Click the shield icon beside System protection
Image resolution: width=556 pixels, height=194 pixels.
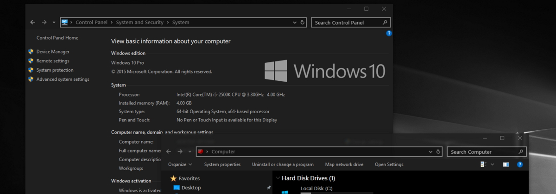[31, 70]
